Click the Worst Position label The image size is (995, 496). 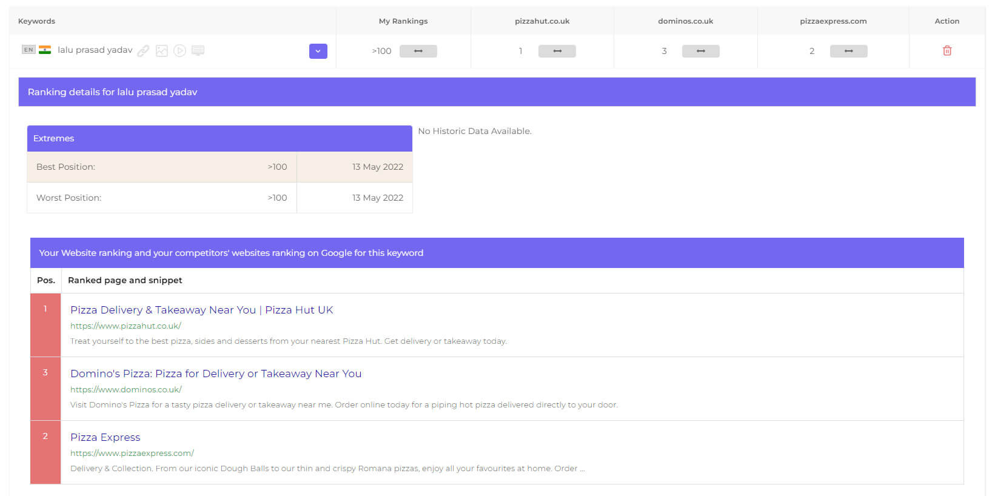69,198
